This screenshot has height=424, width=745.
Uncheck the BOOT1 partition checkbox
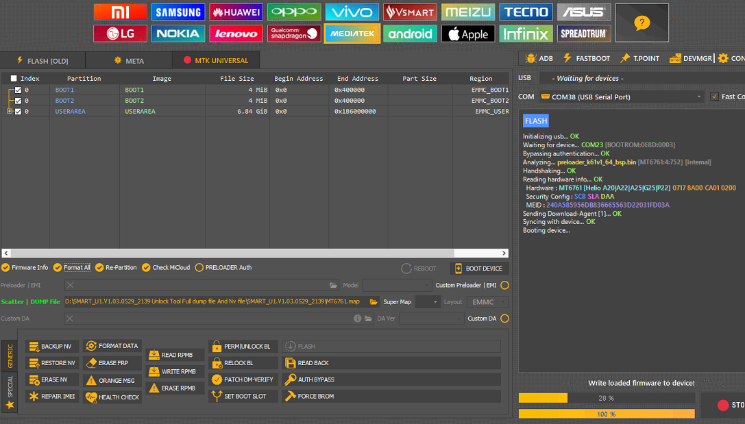pos(18,90)
